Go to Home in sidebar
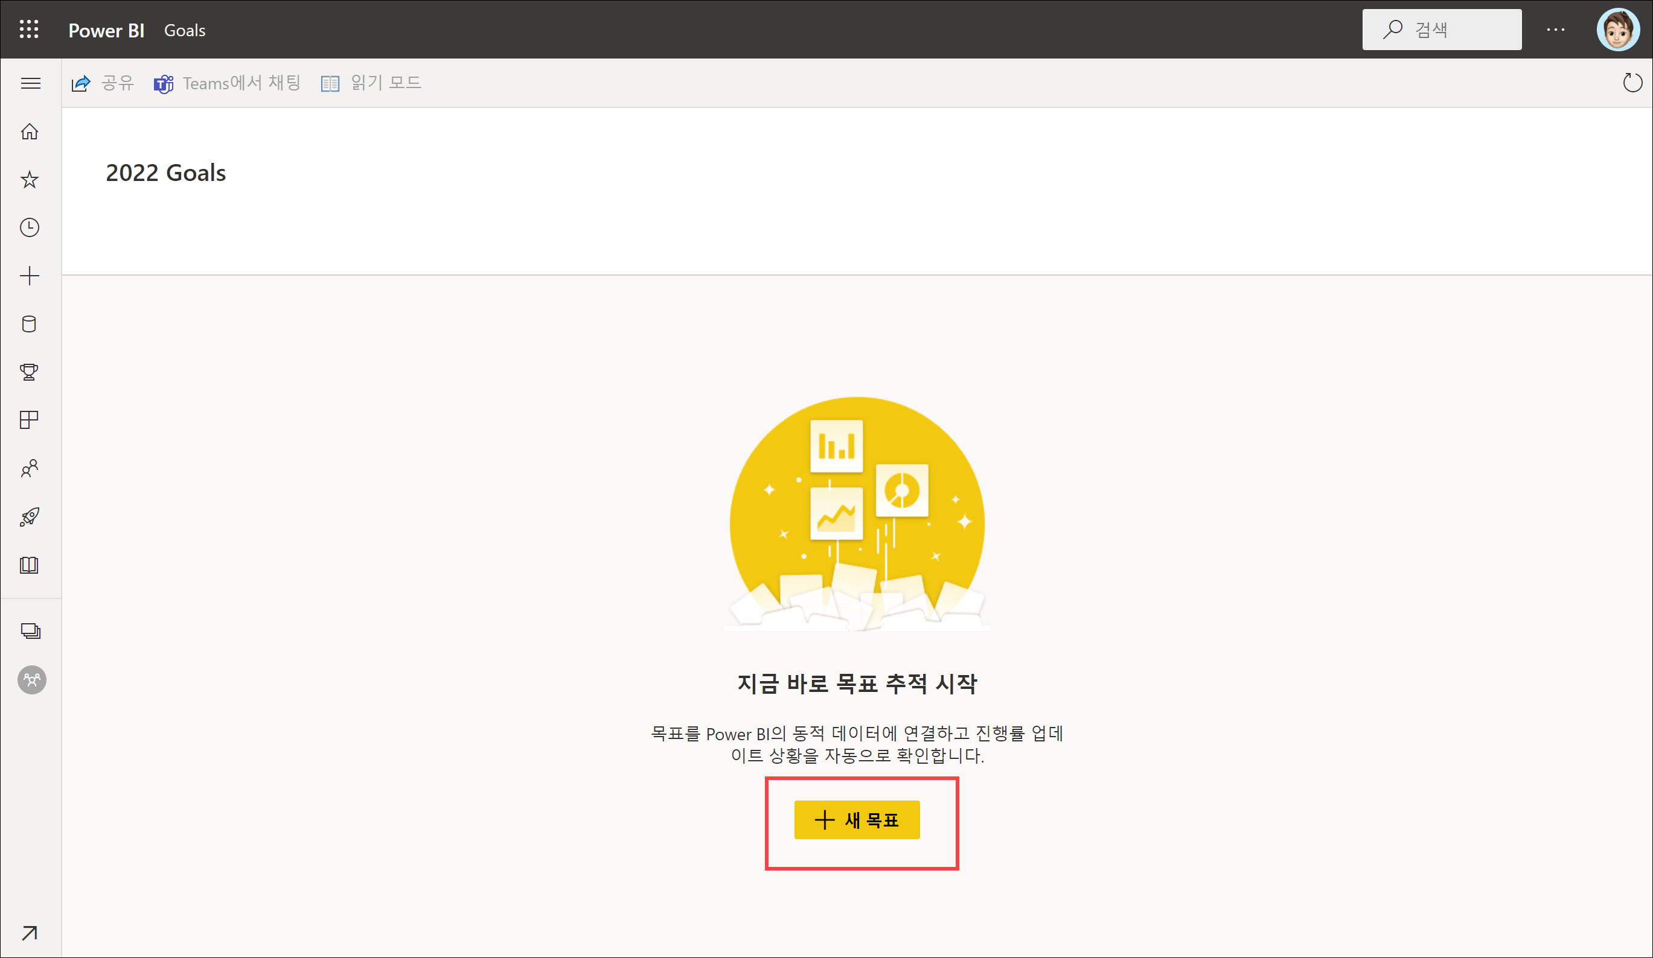The width and height of the screenshot is (1653, 958). (x=30, y=132)
